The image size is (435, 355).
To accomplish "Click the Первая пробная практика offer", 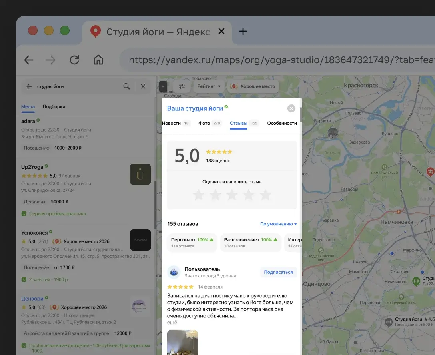I will pos(54,214).
